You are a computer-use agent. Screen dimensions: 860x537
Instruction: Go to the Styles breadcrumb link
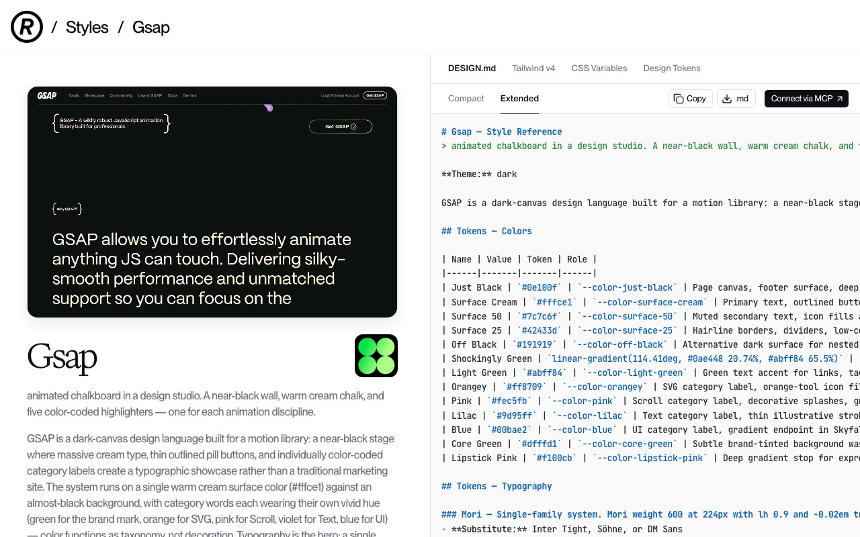(x=87, y=27)
